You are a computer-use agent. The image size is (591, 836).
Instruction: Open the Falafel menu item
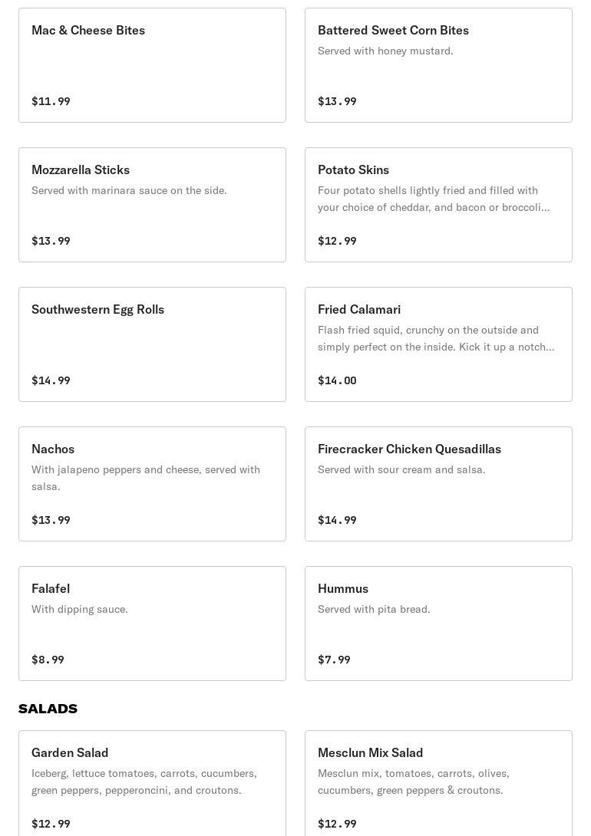152,624
